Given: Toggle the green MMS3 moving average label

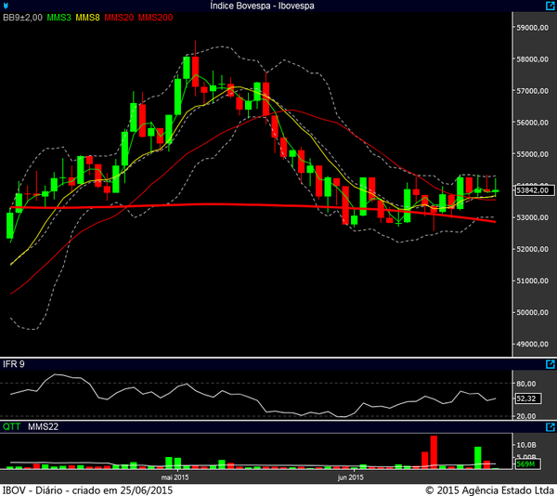Looking at the screenshot, I should tap(58, 18).
